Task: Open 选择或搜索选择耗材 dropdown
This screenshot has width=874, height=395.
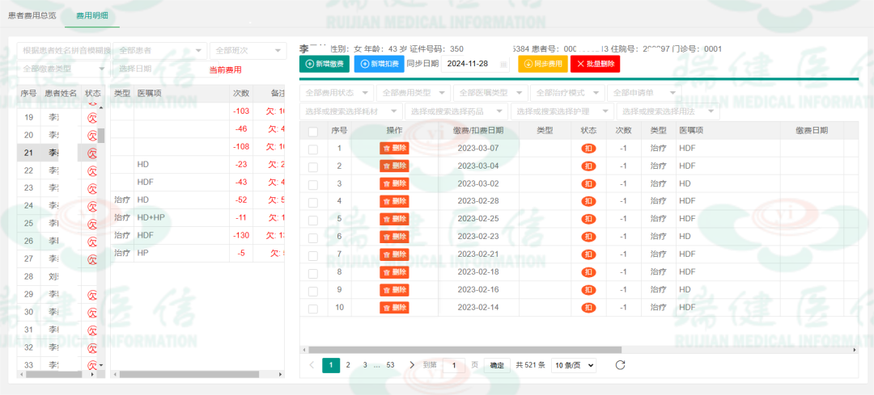Action: [x=351, y=111]
